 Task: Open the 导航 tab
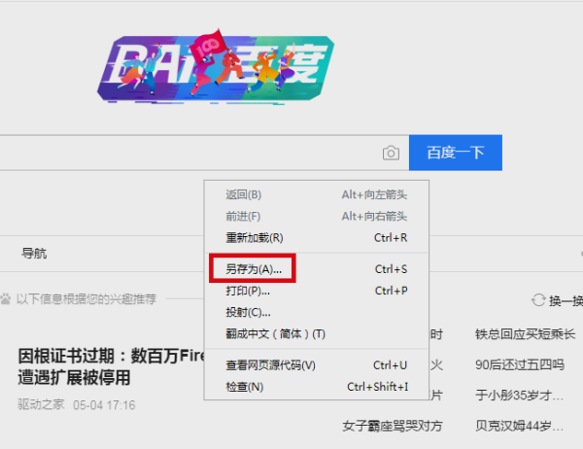coord(34,254)
